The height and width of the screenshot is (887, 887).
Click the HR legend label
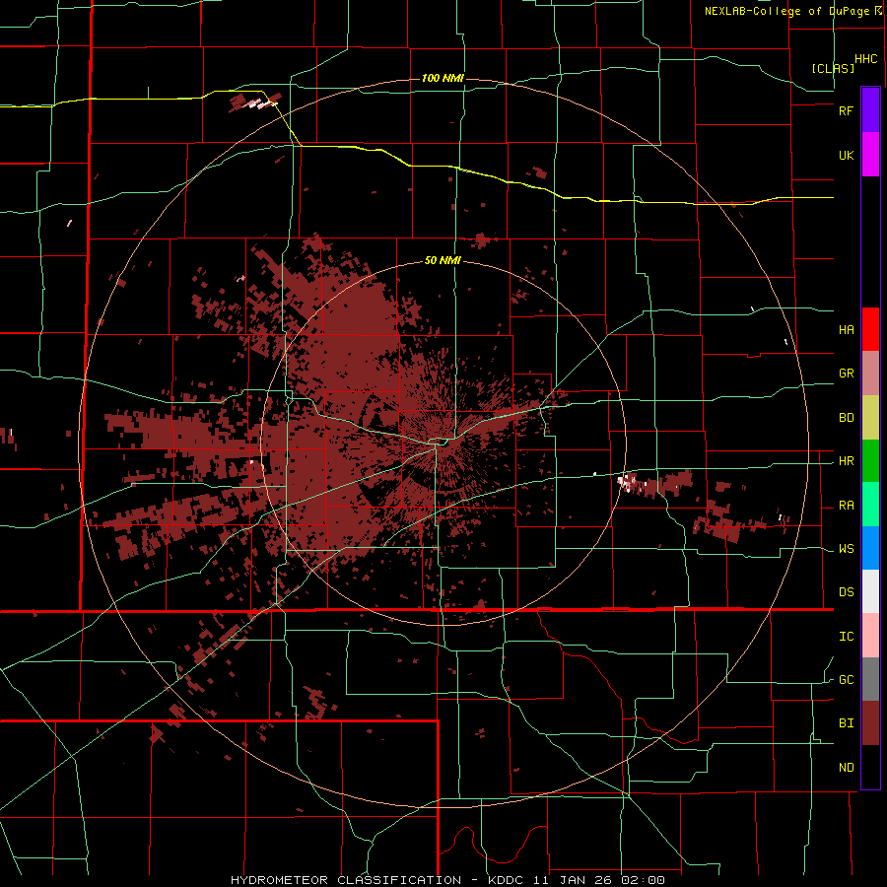click(x=847, y=461)
